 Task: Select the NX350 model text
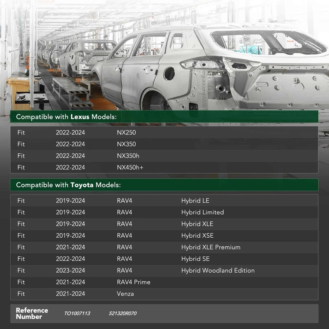[x=126, y=144]
